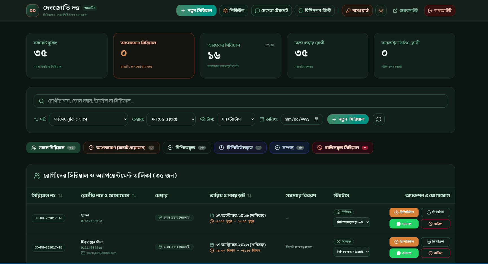Click the mm/dd/yyyy date field
This screenshot has height=264, width=488.
click(302, 119)
